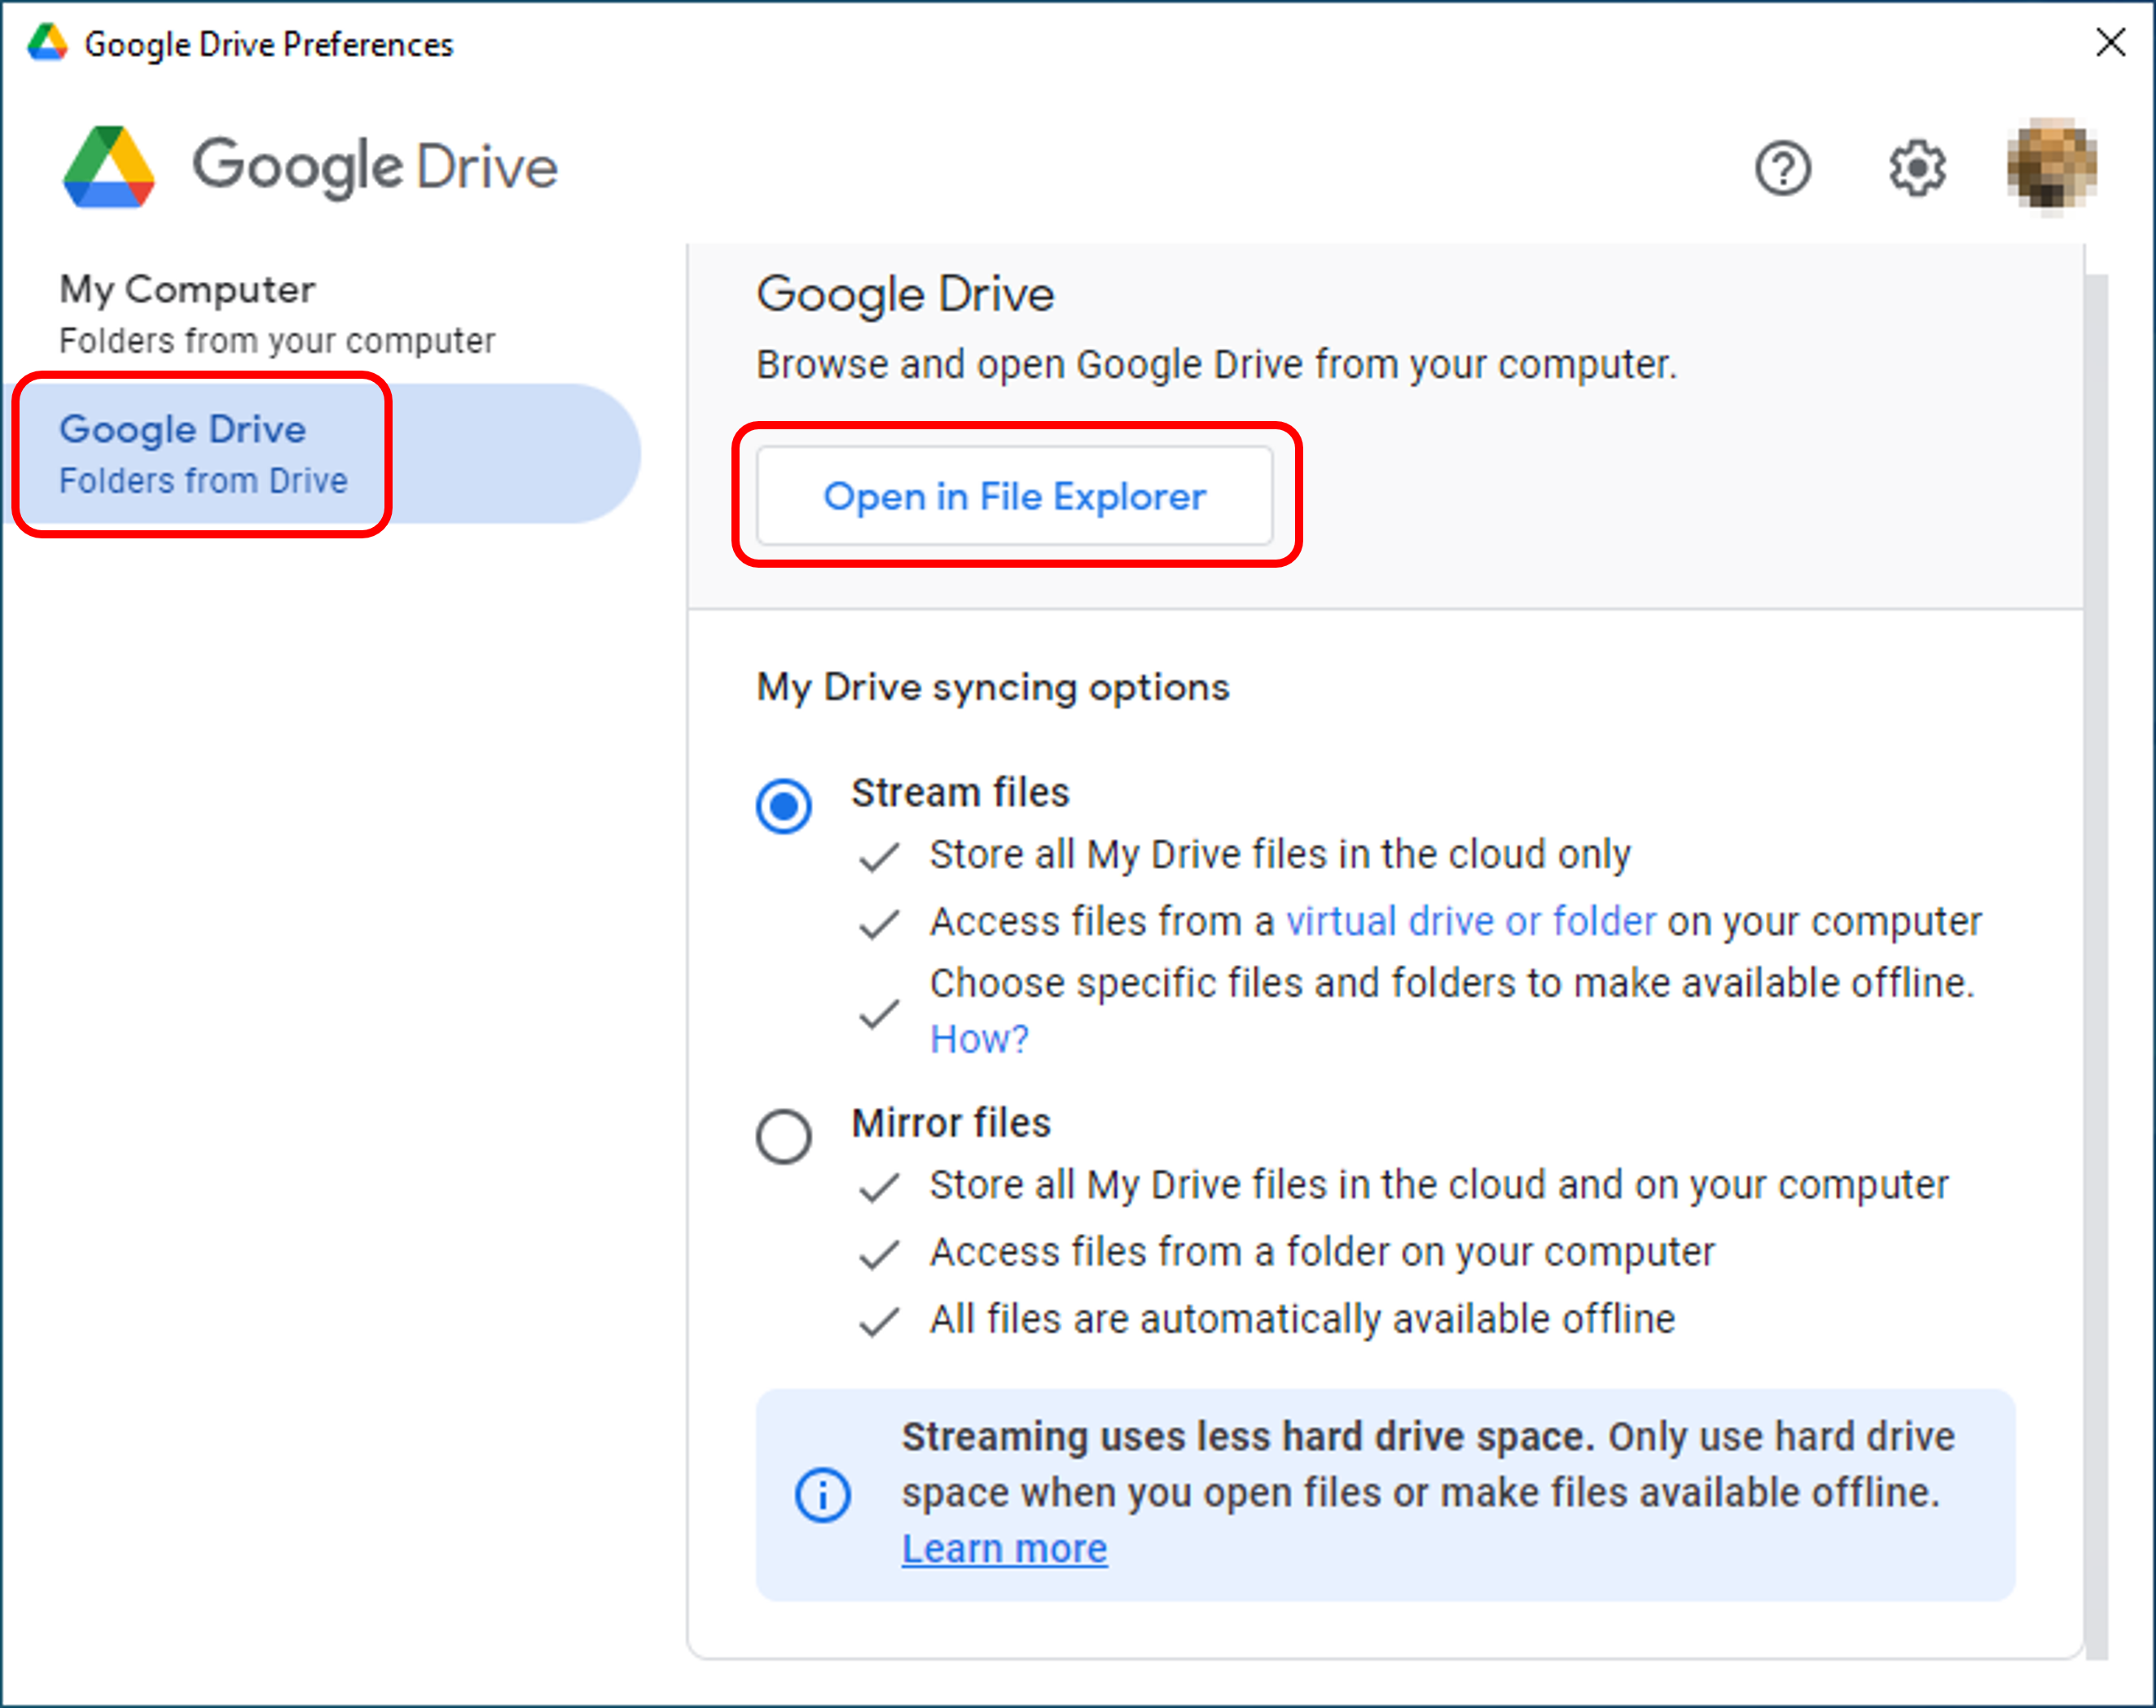This screenshot has width=2156, height=1708.
Task: Click the title bar Google Drive icon
Action: click(x=46, y=43)
